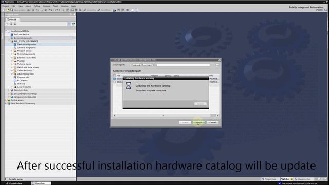Open the Options menu
The image size is (329, 185).
pyautogui.click(x=47, y=6)
